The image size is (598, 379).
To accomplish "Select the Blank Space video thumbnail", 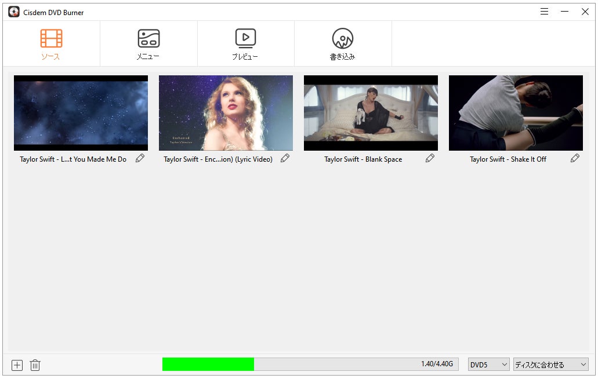I will tap(371, 113).
